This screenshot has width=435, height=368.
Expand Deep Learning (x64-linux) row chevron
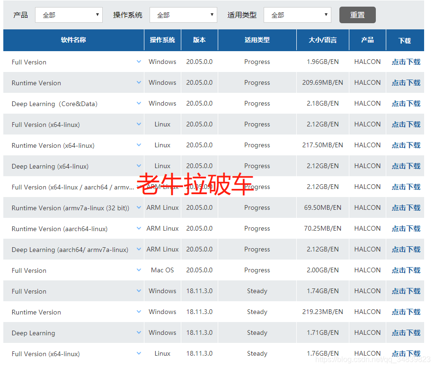pos(139,166)
